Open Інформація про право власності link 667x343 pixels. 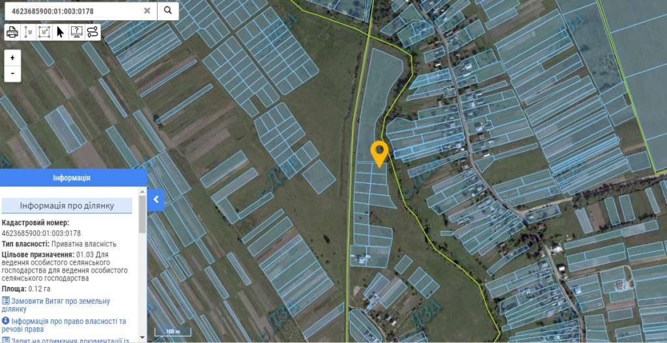64,325
